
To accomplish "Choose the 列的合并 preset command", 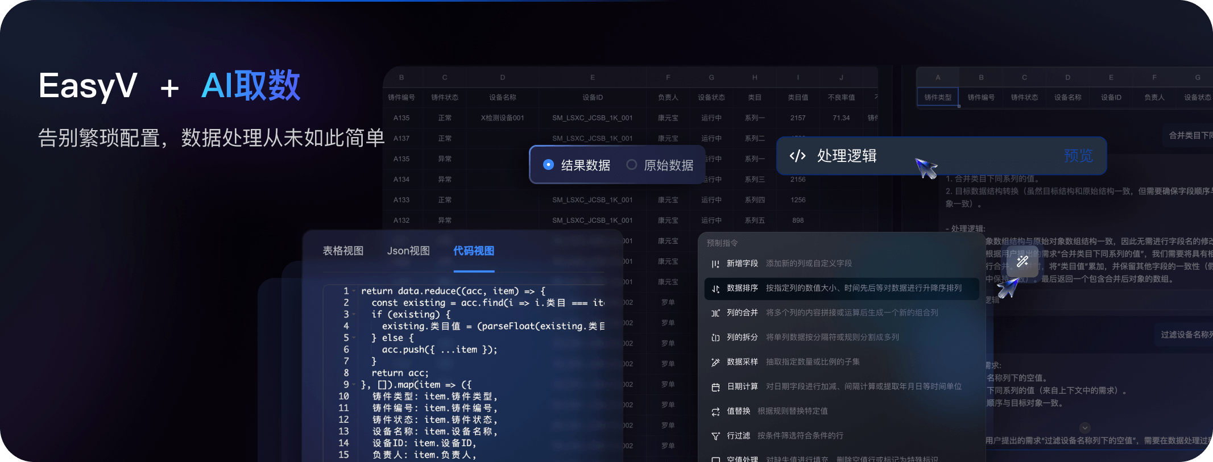I will 841,313.
